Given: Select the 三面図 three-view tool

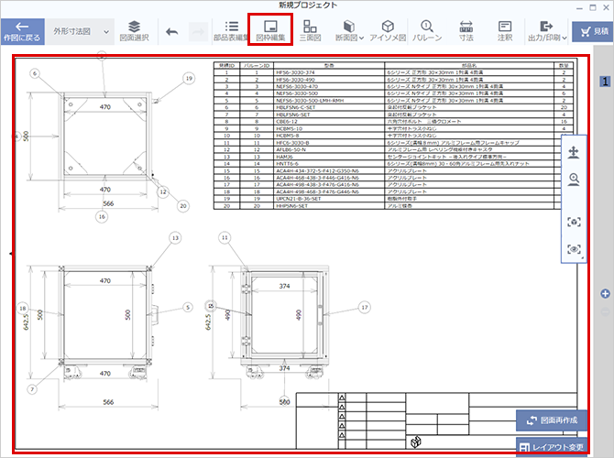Looking at the screenshot, I should [311, 30].
